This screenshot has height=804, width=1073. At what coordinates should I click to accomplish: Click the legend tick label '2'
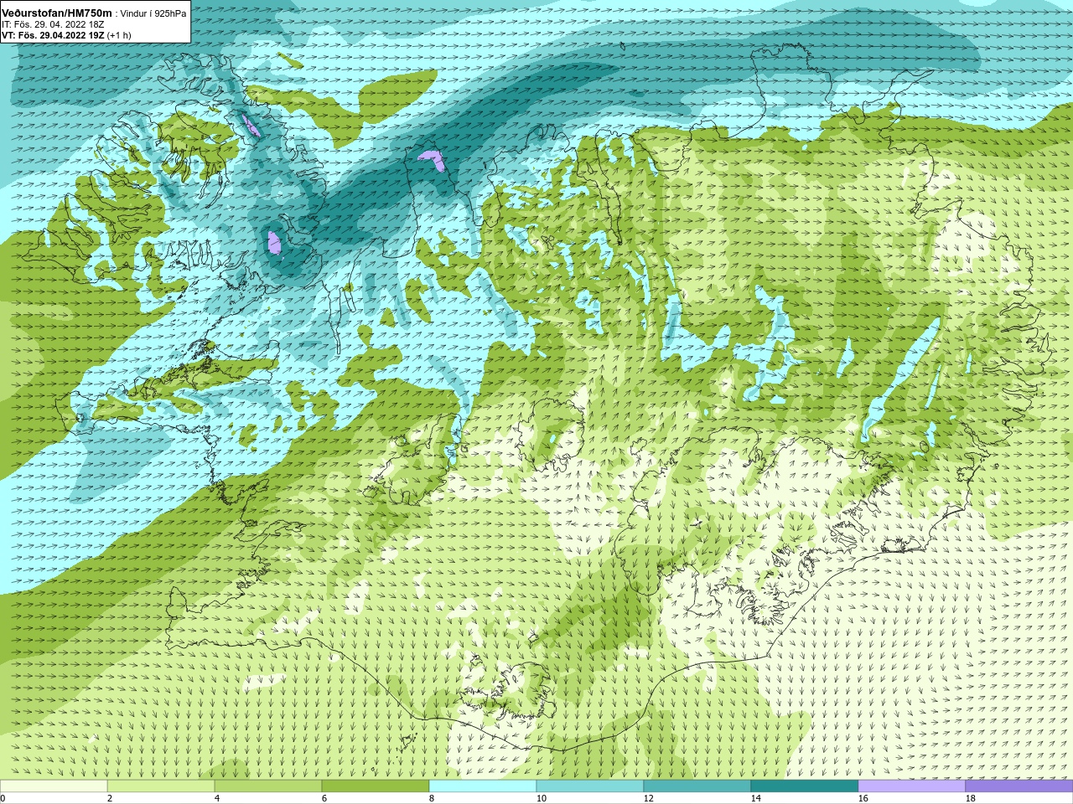(x=110, y=798)
